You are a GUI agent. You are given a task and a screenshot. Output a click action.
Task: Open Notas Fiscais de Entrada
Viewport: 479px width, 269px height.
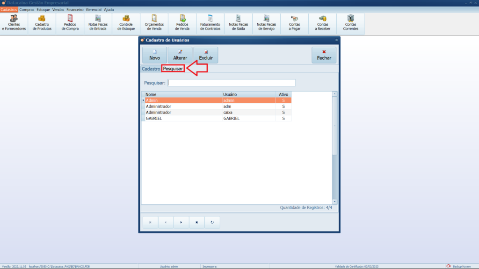pos(98,23)
